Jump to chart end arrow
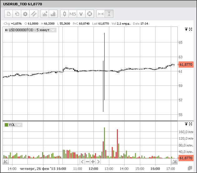Image resolution: width=197 pixels, height=173 pixels. [x=175, y=161]
